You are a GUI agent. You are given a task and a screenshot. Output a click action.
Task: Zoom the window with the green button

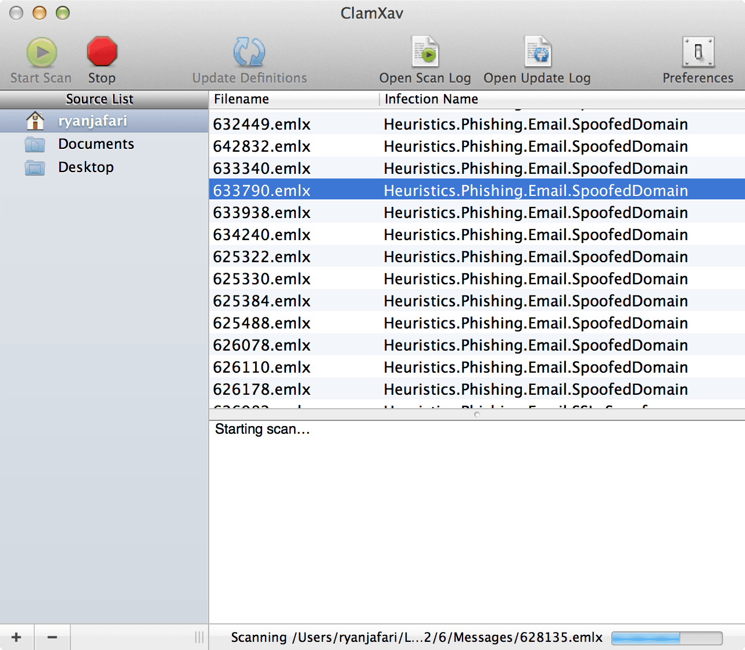pyautogui.click(x=63, y=13)
